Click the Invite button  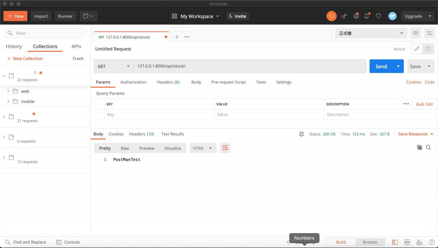coord(237,16)
